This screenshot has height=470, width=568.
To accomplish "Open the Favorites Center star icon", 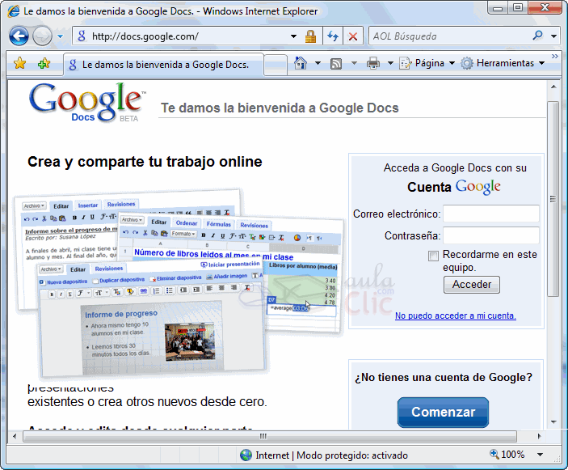I will [x=20, y=63].
